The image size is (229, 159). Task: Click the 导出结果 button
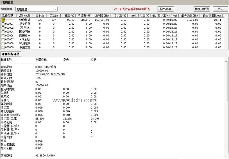point(165,9)
